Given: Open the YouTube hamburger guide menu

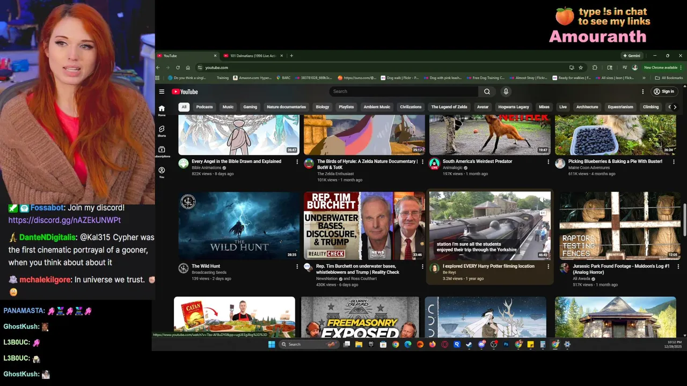Looking at the screenshot, I should [x=162, y=92].
